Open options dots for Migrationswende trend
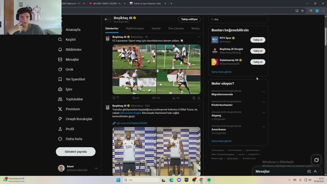This screenshot has width=327, height=184. coord(264,91)
